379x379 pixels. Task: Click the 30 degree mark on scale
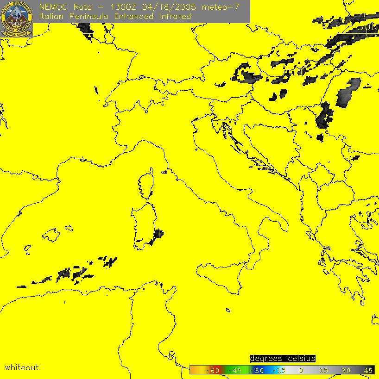point(345,370)
